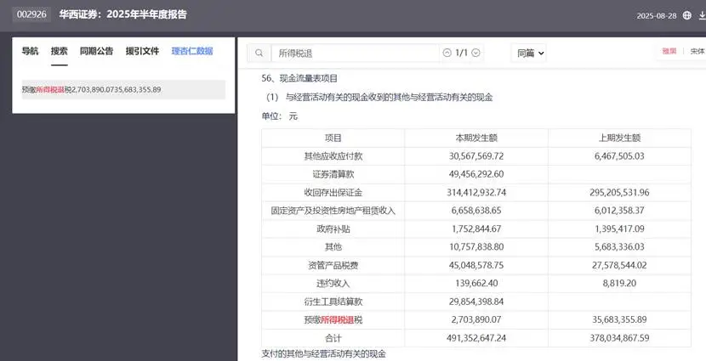Click value 5,683,336.03
The image size is (706, 361).
619,247
